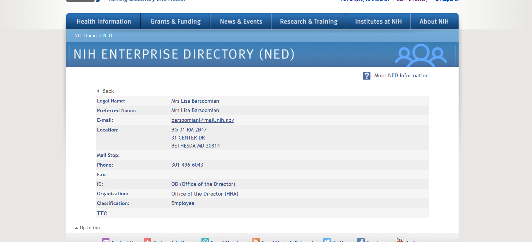Click the More NED Information question mark icon
Screen dimensions: 532x242
coord(367,76)
